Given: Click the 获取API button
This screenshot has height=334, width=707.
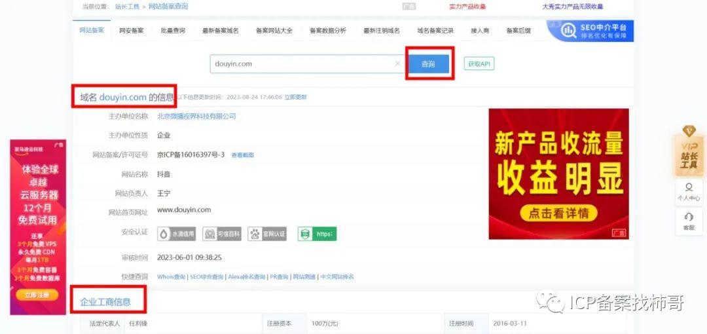Looking at the screenshot, I should coord(479,64).
